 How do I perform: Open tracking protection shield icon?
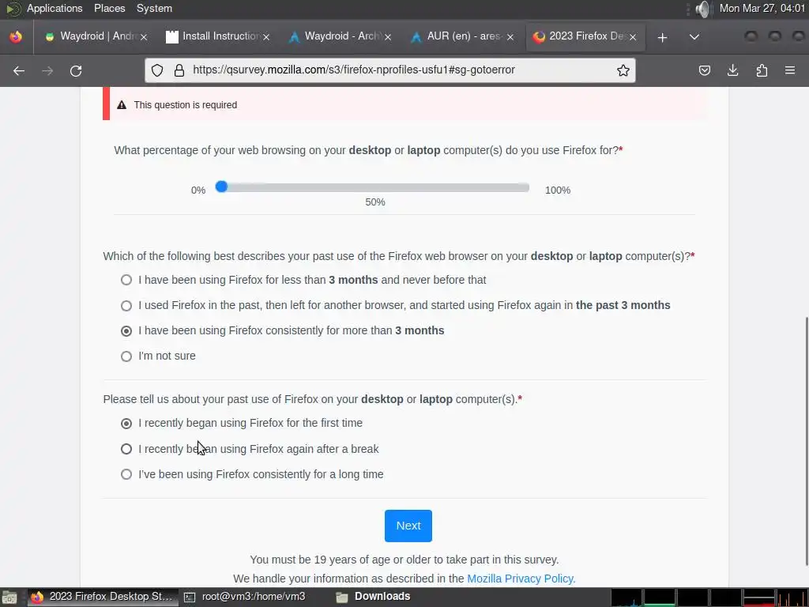point(157,70)
